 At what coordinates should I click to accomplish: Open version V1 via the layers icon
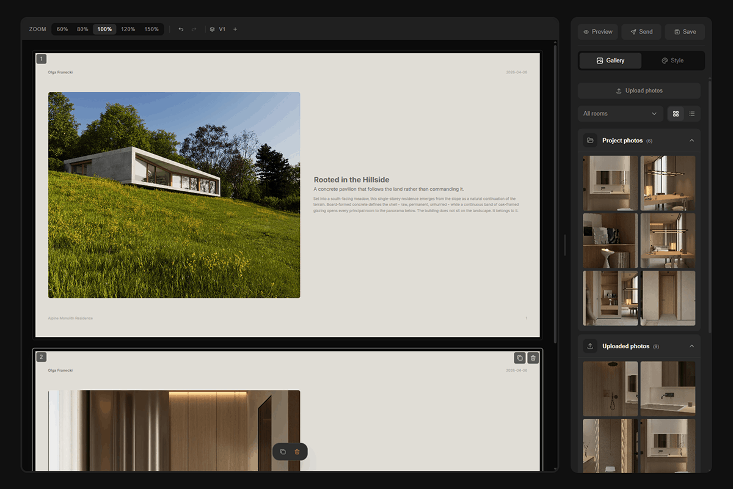coord(212,29)
